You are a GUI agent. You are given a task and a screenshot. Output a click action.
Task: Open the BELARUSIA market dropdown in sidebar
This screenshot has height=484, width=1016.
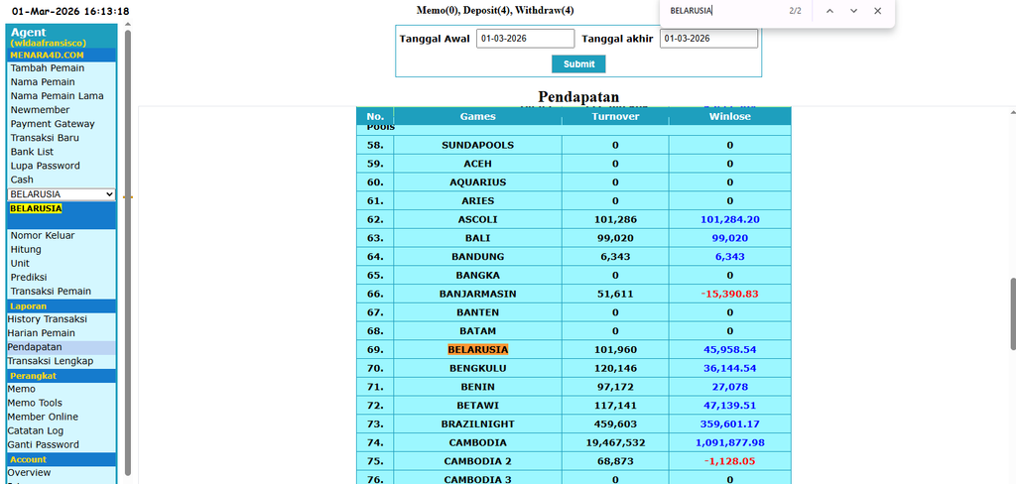pyautogui.click(x=62, y=194)
